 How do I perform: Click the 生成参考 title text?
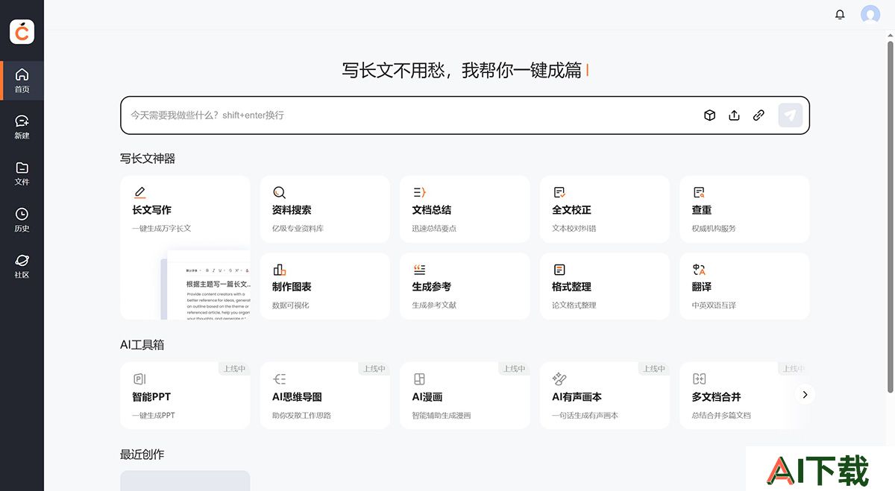[x=431, y=287]
